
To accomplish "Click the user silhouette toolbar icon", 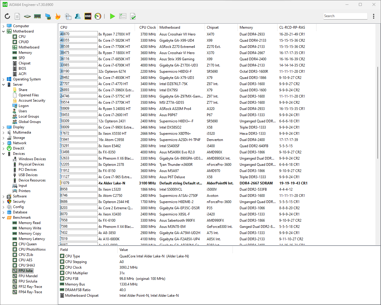I will tap(78, 16).
